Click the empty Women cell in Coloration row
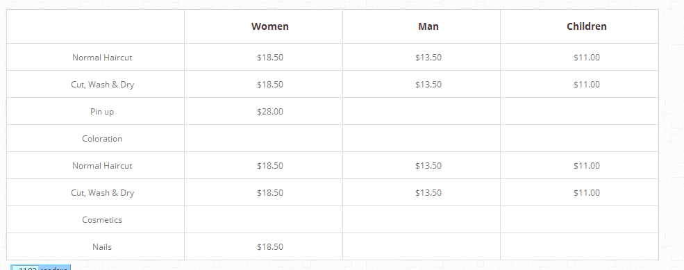 coord(263,138)
